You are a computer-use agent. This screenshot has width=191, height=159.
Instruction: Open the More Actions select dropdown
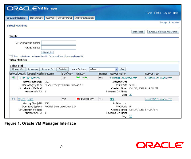pyautogui.click(x=104, y=69)
